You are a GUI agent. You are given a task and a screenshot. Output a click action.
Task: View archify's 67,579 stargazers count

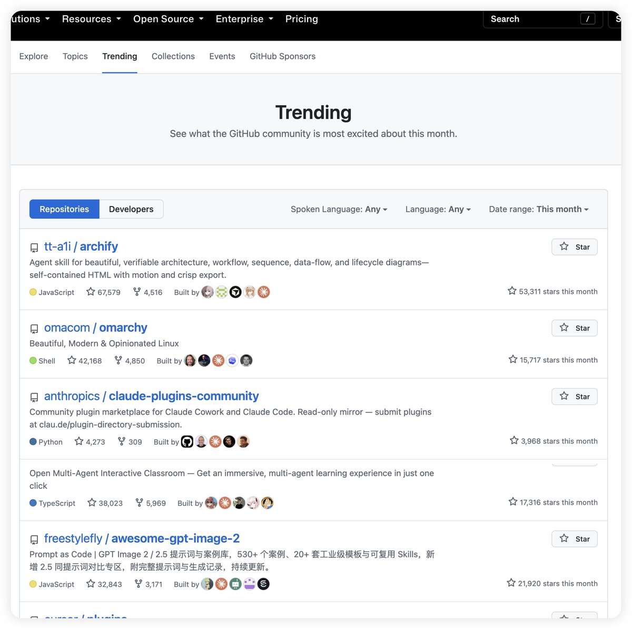[x=103, y=292]
